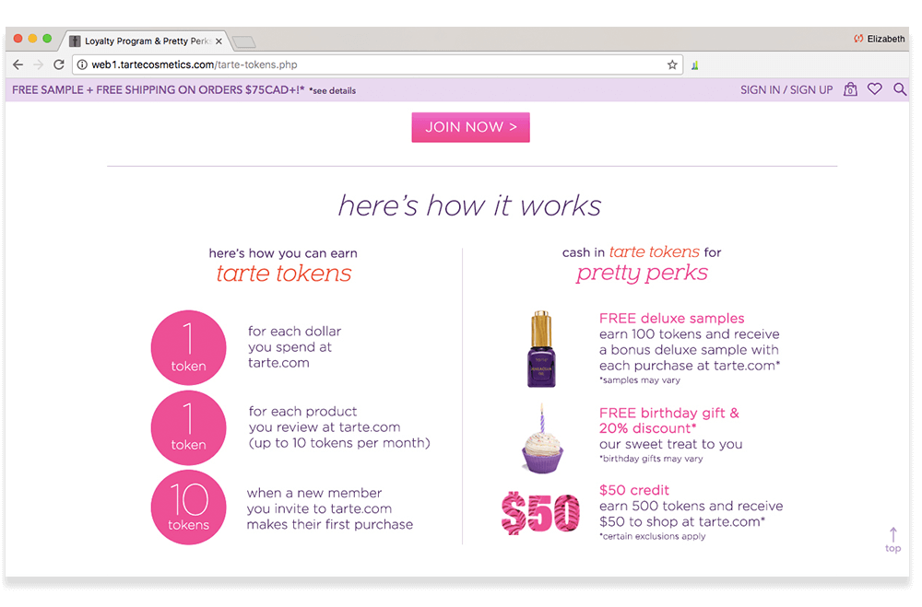Open SIGN IN / SIGN UP link
Image resolution: width=922 pixels, height=607 pixels.
(x=786, y=90)
